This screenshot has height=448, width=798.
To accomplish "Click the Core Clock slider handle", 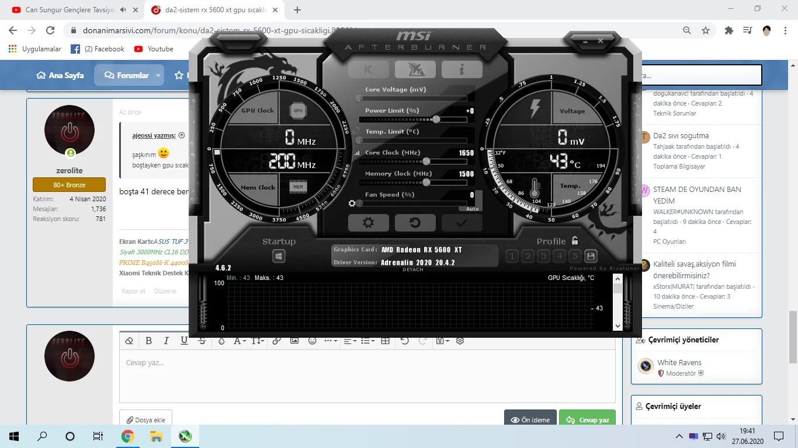I will 426,161.
